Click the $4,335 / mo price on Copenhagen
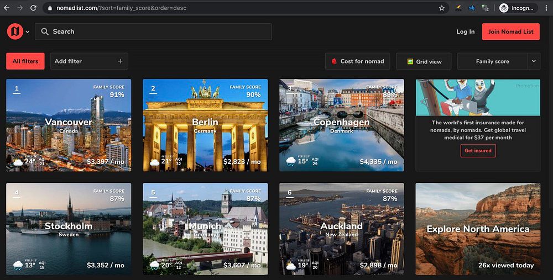This screenshot has width=553, height=280. click(x=378, y=162)
